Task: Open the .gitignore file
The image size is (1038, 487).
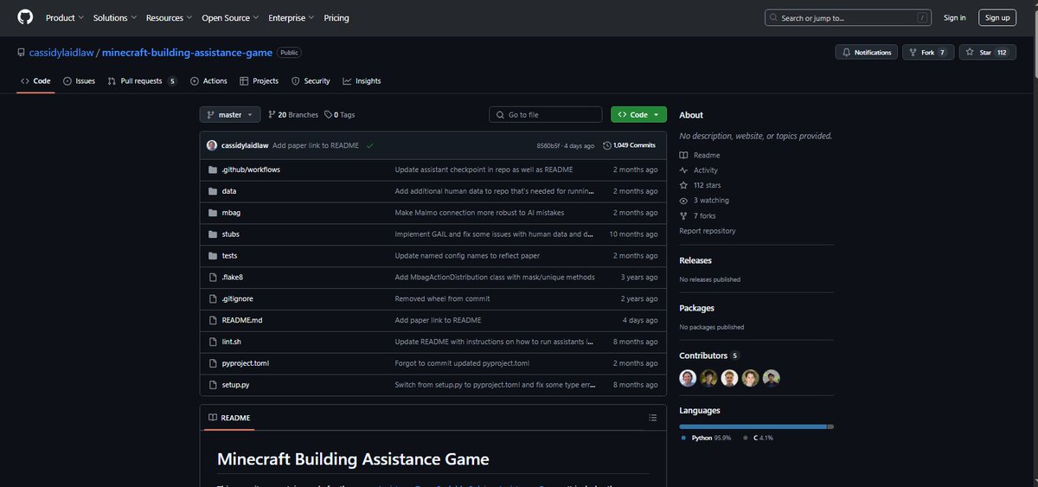Action: 238,298
